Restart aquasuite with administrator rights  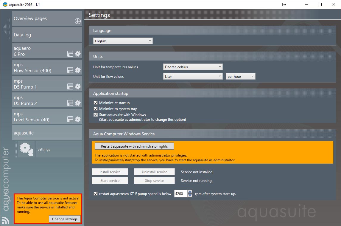coord(134,146)
